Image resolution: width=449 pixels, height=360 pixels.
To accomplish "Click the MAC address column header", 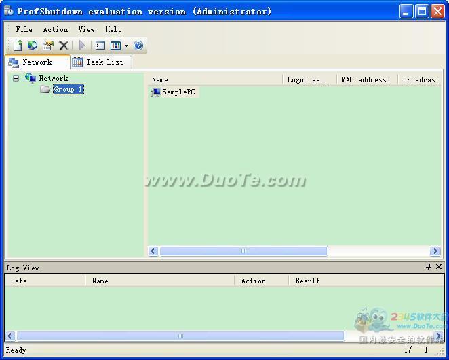I will [368, 79].
